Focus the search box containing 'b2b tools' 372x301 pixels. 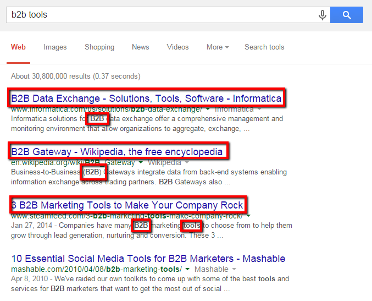(x=168, y=15)
